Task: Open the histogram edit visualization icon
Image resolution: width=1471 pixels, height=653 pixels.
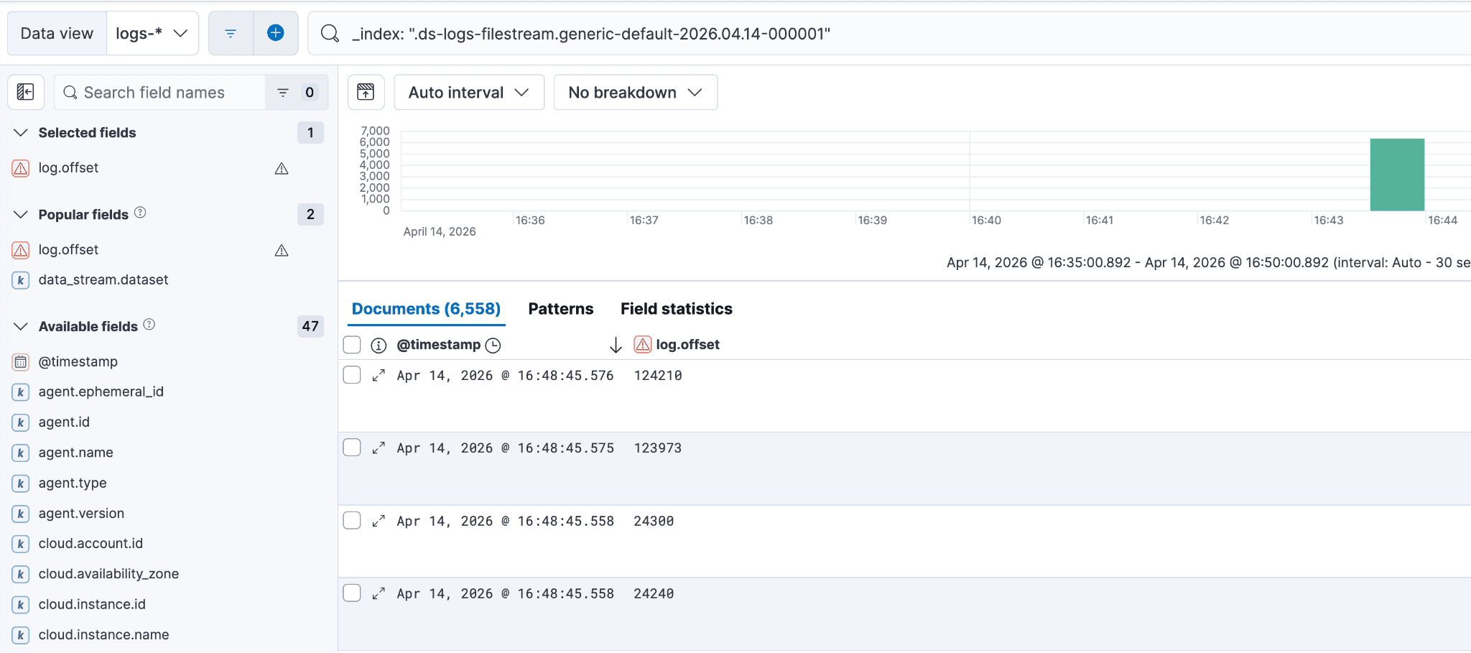Action: [366, 92]
